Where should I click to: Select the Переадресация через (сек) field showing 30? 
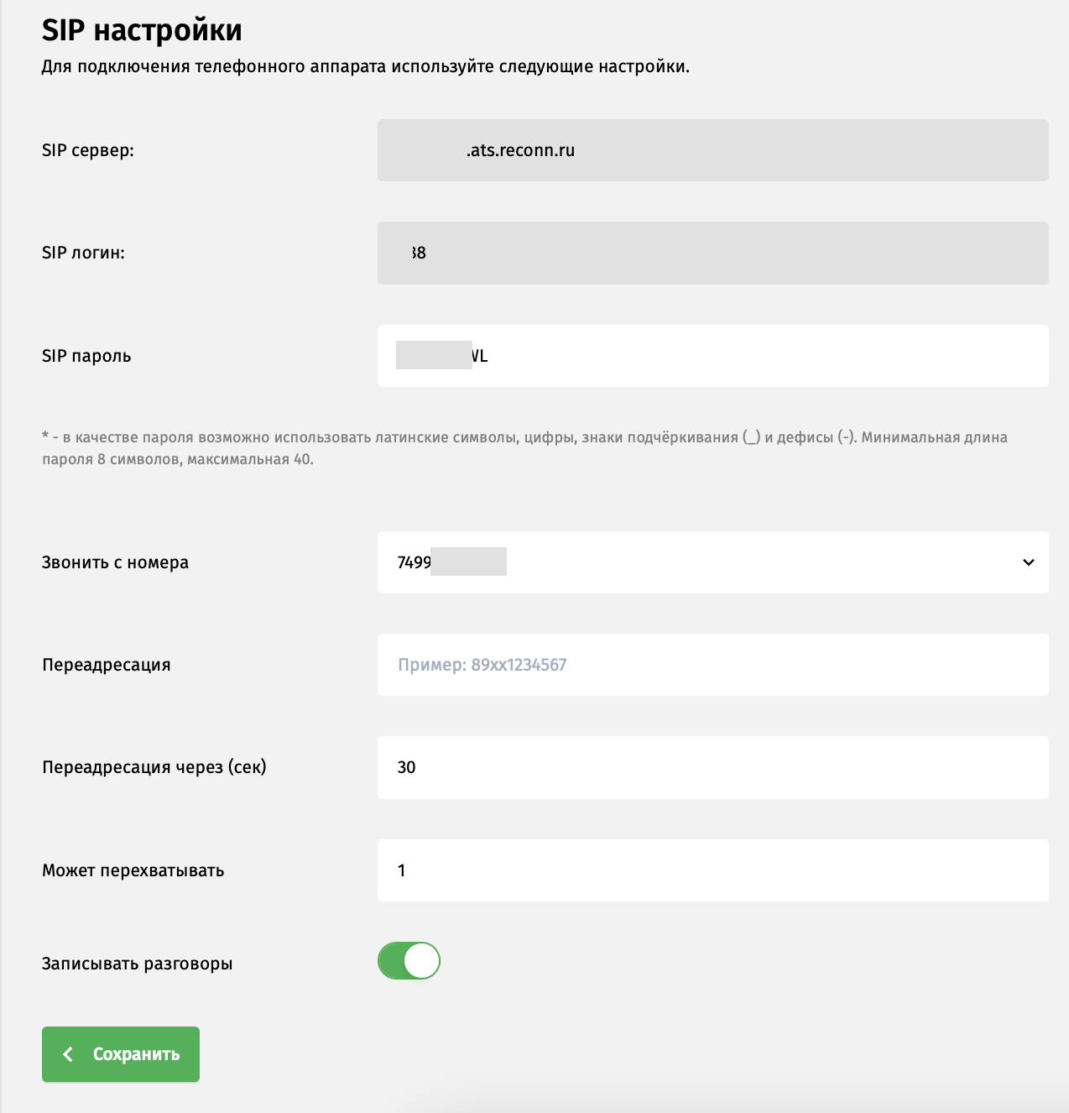pos(712,767)
